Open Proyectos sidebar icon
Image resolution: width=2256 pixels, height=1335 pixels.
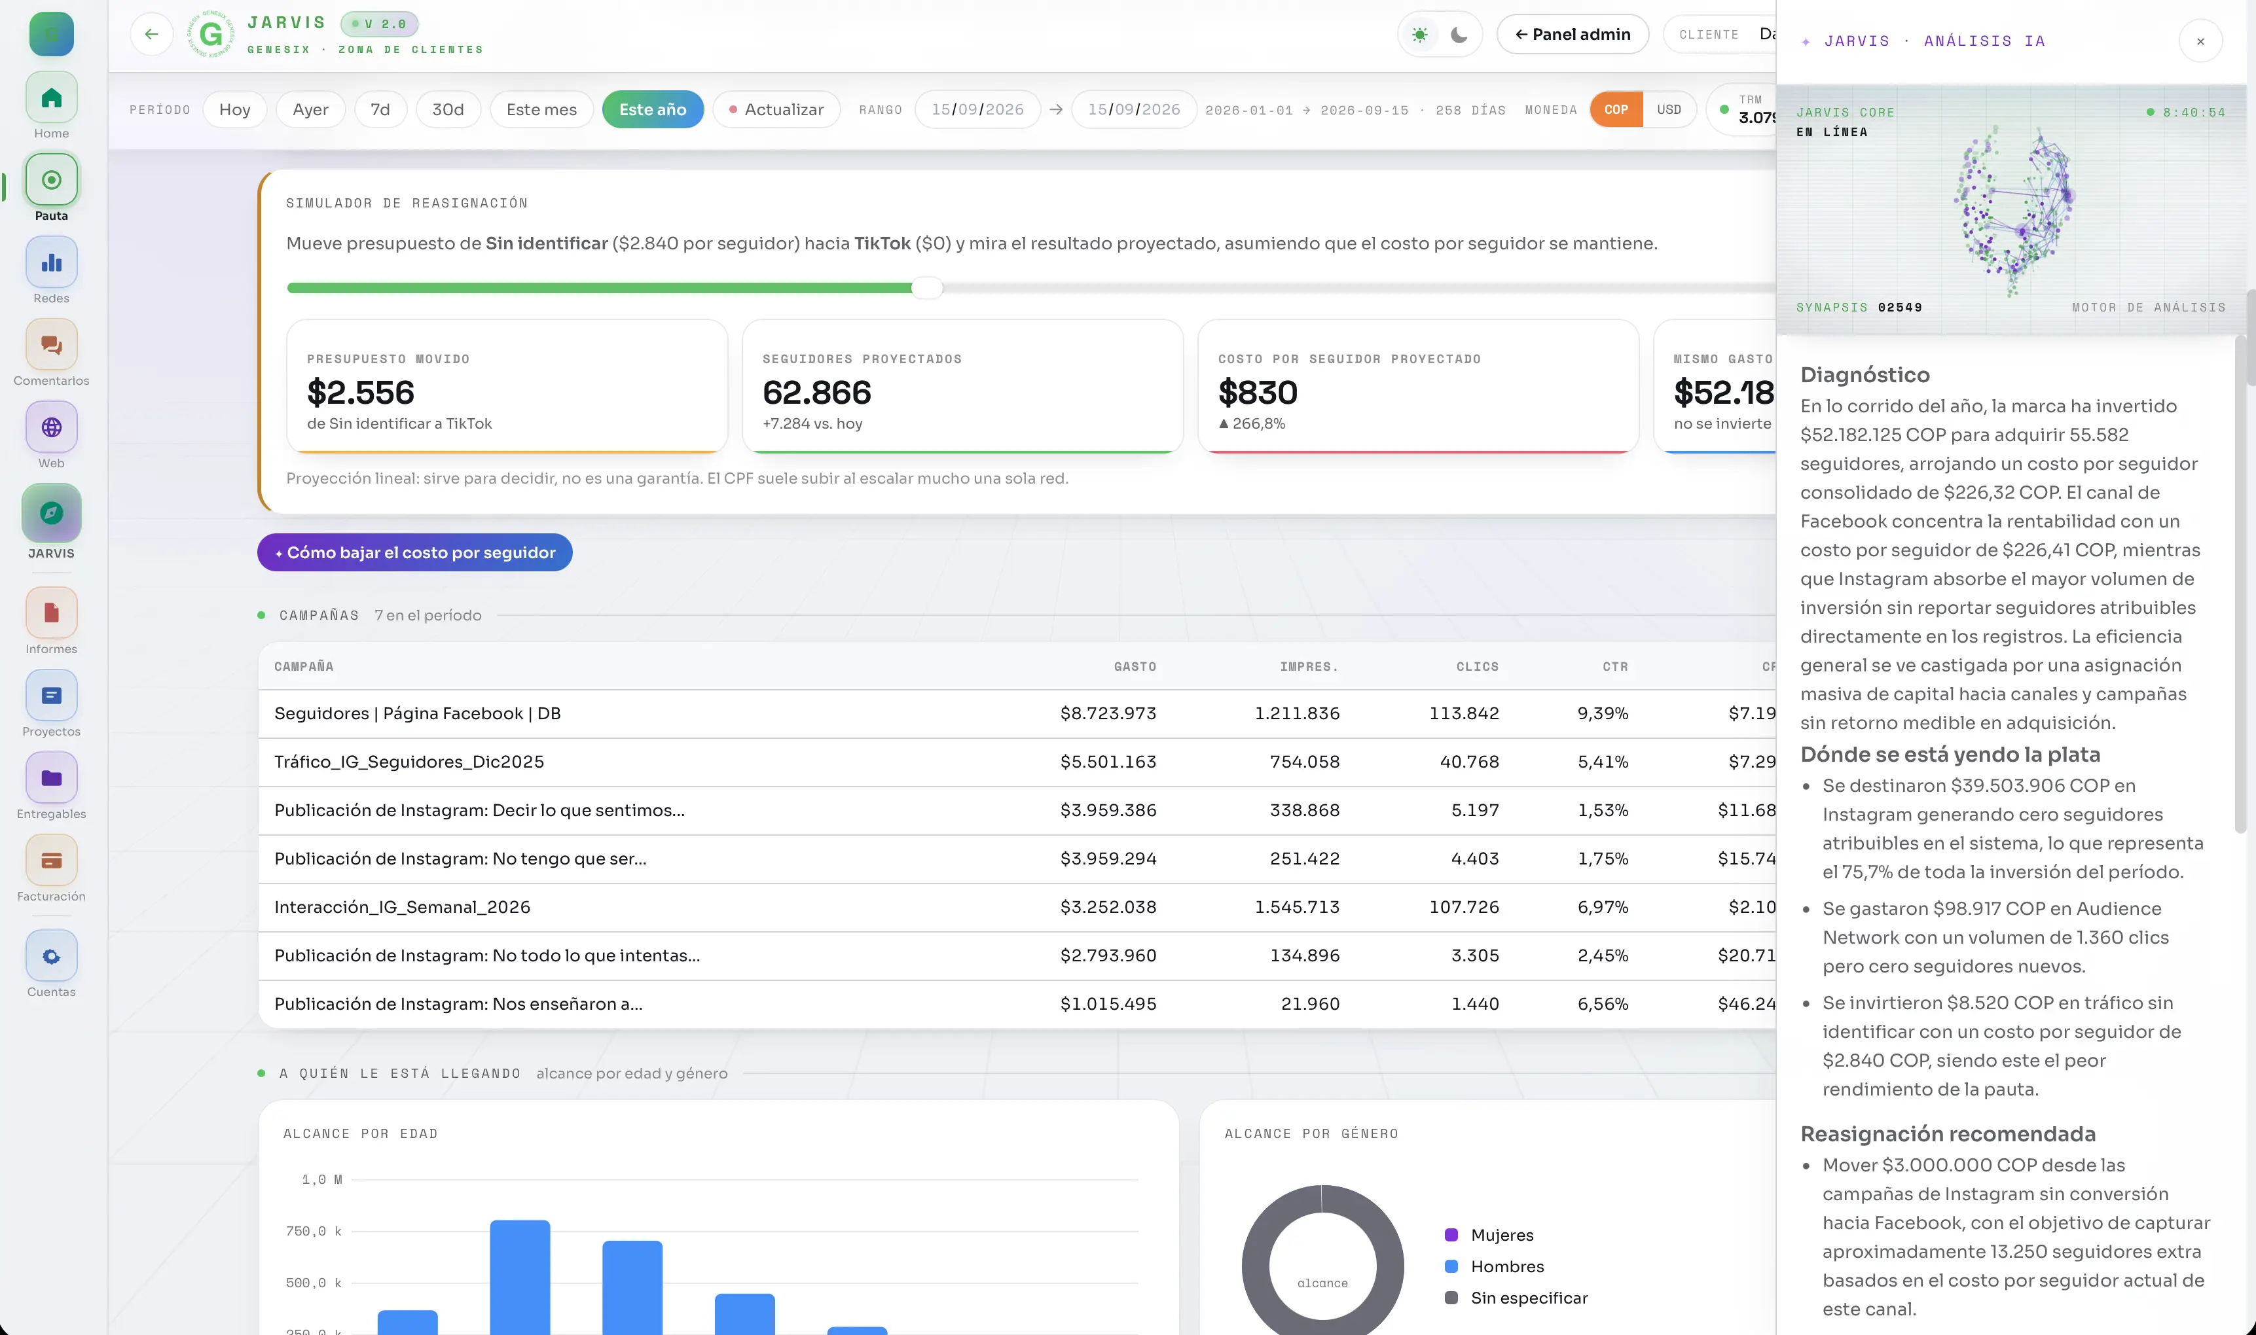(x=51, y=696)
